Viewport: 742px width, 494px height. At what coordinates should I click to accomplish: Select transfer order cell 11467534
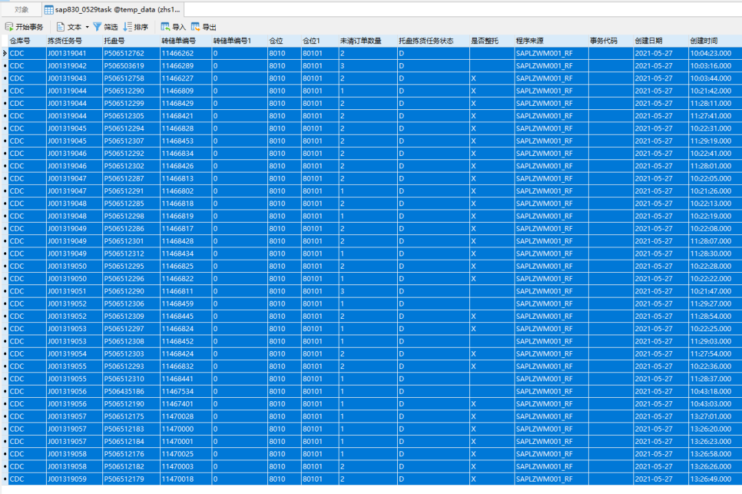coord(185,392)
